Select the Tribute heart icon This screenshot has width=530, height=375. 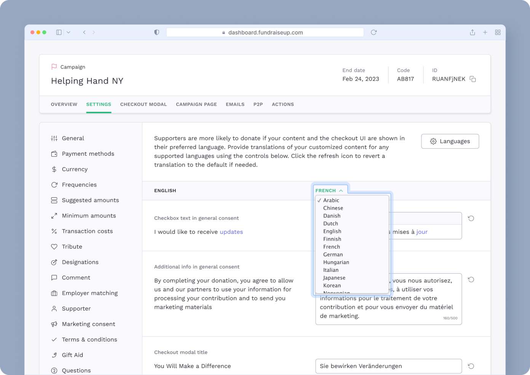point(54,246)
